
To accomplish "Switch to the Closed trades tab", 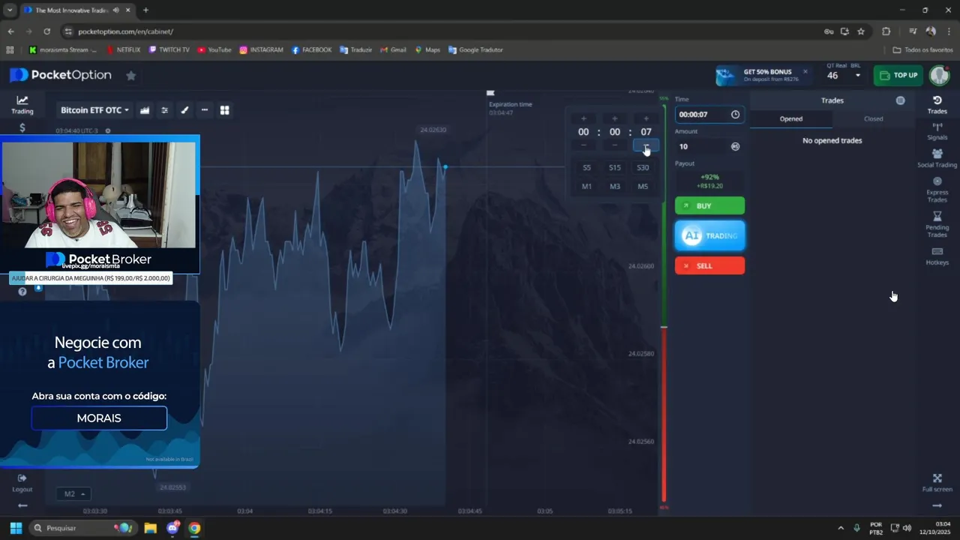I will tap(873, 118).
